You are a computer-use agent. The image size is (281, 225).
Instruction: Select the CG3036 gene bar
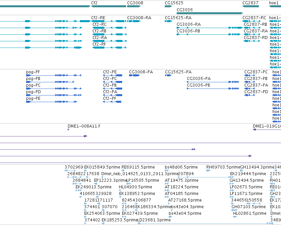coord(210,13)
